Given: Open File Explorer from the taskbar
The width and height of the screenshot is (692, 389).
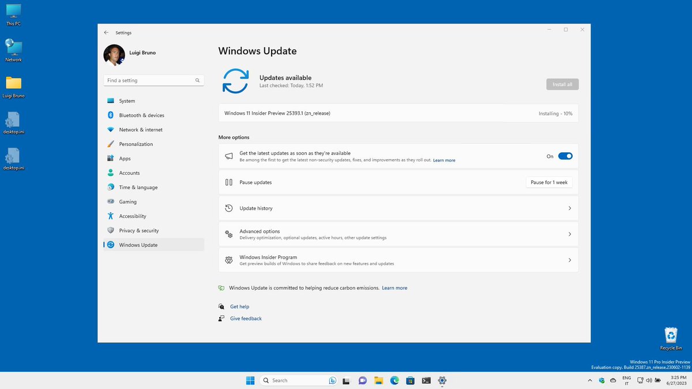Looking at the screenshot, I should [378, 380].
